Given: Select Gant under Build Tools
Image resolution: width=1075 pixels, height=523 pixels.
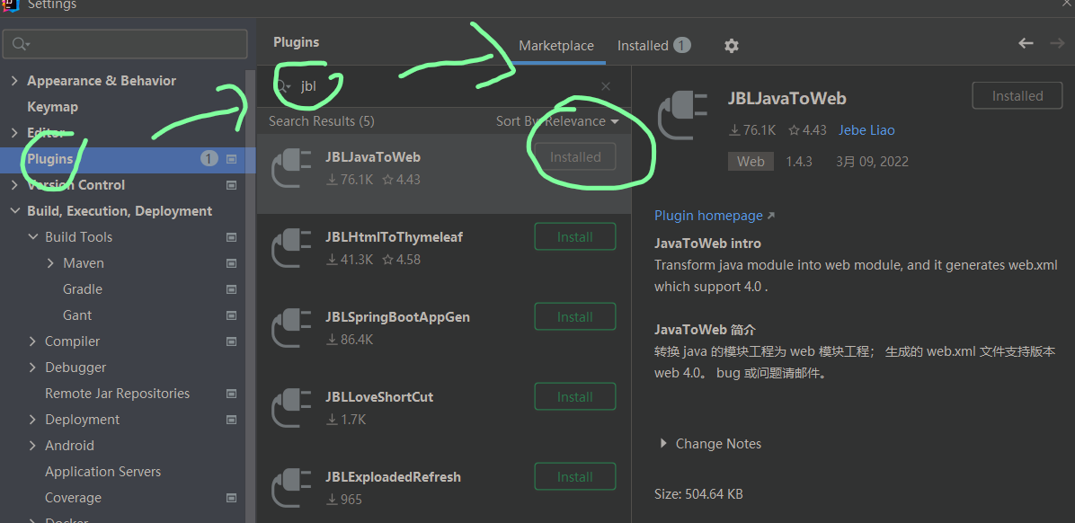Looking at the screenshot, I should point(76,315).
